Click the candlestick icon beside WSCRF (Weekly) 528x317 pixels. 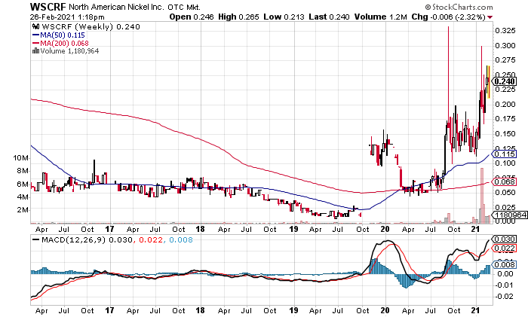(x=35, y=26)
